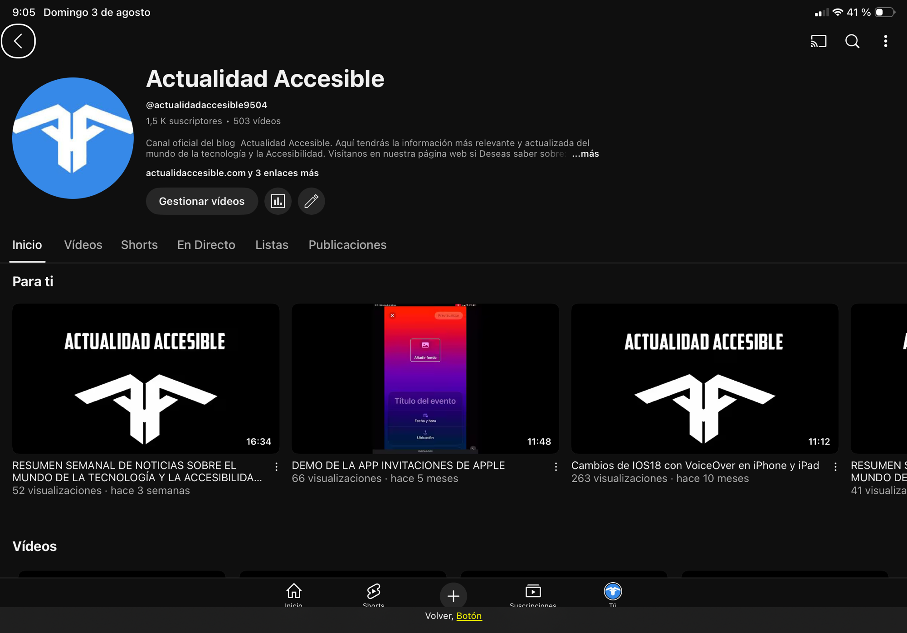Screen dimensions: 907x633
Task: Open channel analytics bar chart icon
Action: point(278,201)
